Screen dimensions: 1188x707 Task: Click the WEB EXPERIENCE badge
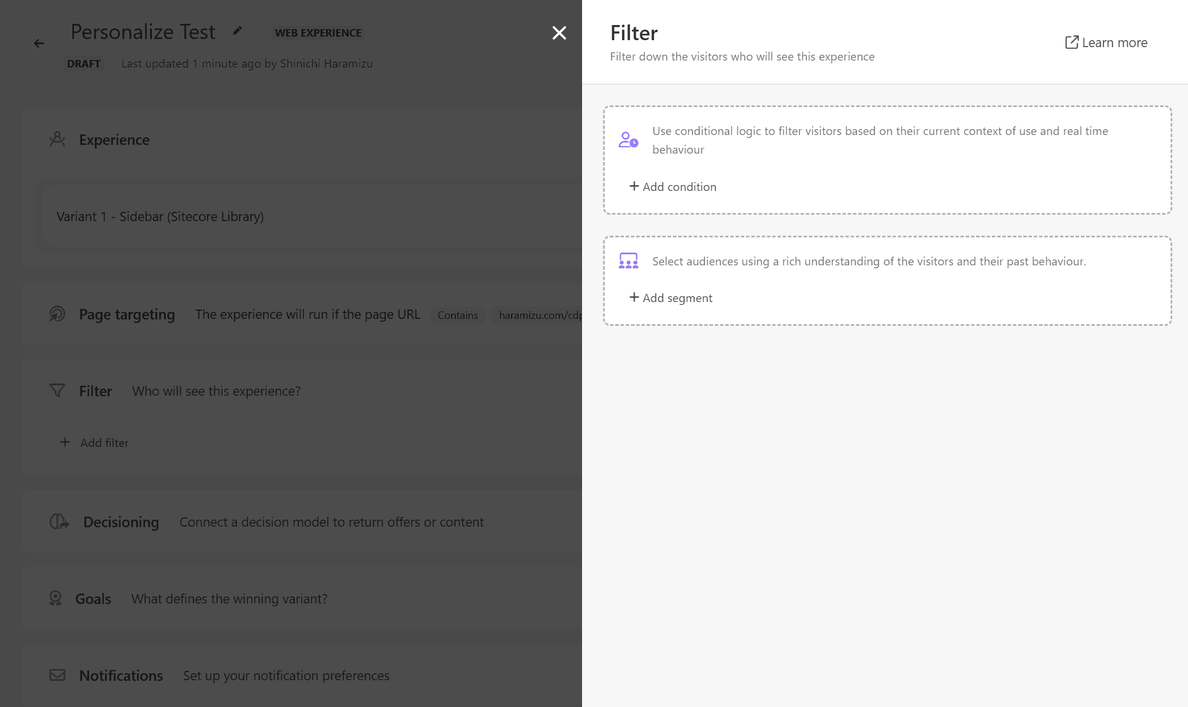318,33
